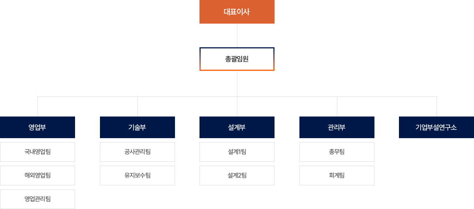474x209 pixels.
Task: Select the 총괄임원 box
Action: [x=237, y=59]
